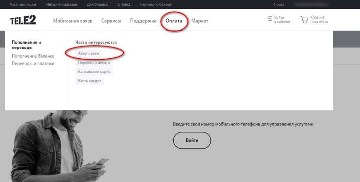Open the Пополнение баланса link
Screen dimensions: 360x182
point(33,56)
